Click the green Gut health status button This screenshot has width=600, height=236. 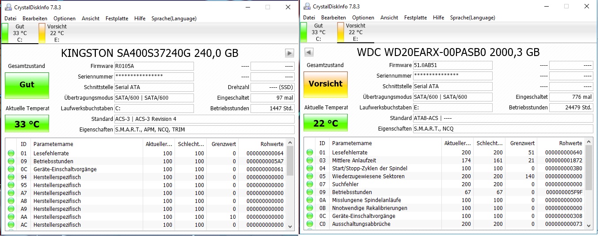27,86
